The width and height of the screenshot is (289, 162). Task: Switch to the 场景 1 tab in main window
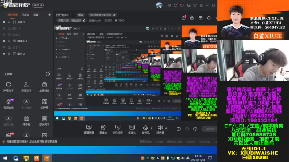tap(37, 15)
